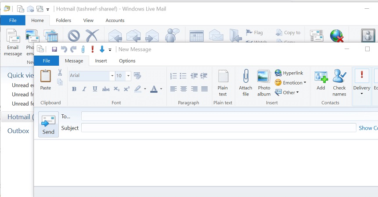Viewport: 378px width, 197px height.
Task: Set low importance blue arrow icon
Action: tap(102, 49)
